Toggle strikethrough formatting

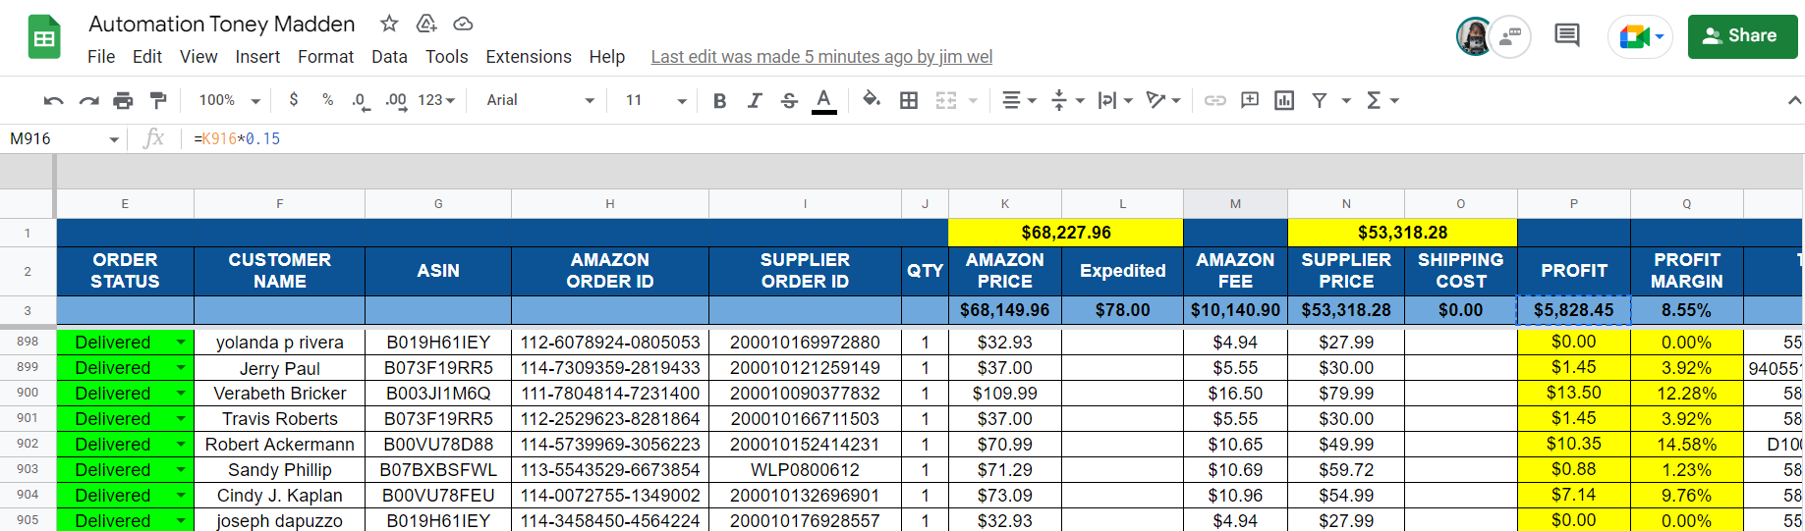pyautogui.click(x=789, y=100)
